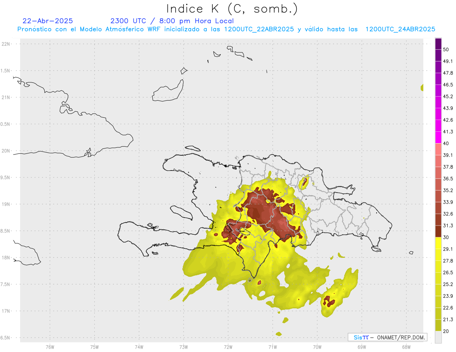Select the date label '22-Abr-2025'
Screen dimensions: 456x352
click(x=47, y=21)
